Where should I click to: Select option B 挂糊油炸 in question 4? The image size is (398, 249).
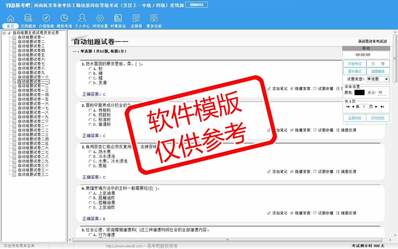tap(90, 198)
